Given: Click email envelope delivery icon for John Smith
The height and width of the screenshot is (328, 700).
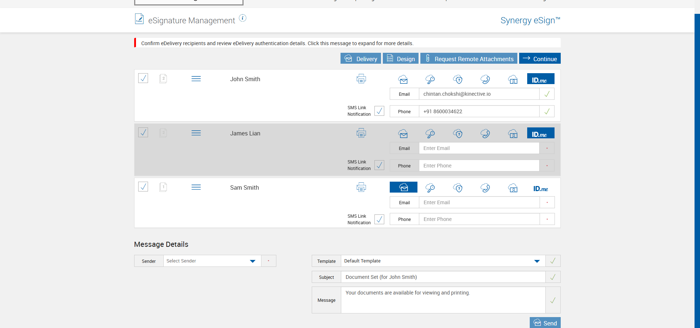Looking at the screenshot, I should [x=403, y=79].
